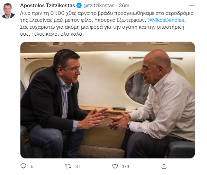This screenshot has width=207, height=175.
Task: Click the @tzitzikostas handle
Action: 99,6
